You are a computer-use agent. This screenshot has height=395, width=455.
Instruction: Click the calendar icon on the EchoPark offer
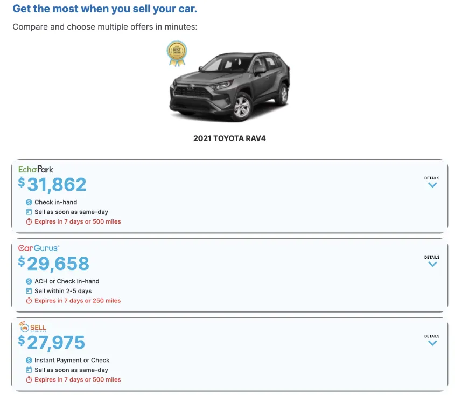29,212
